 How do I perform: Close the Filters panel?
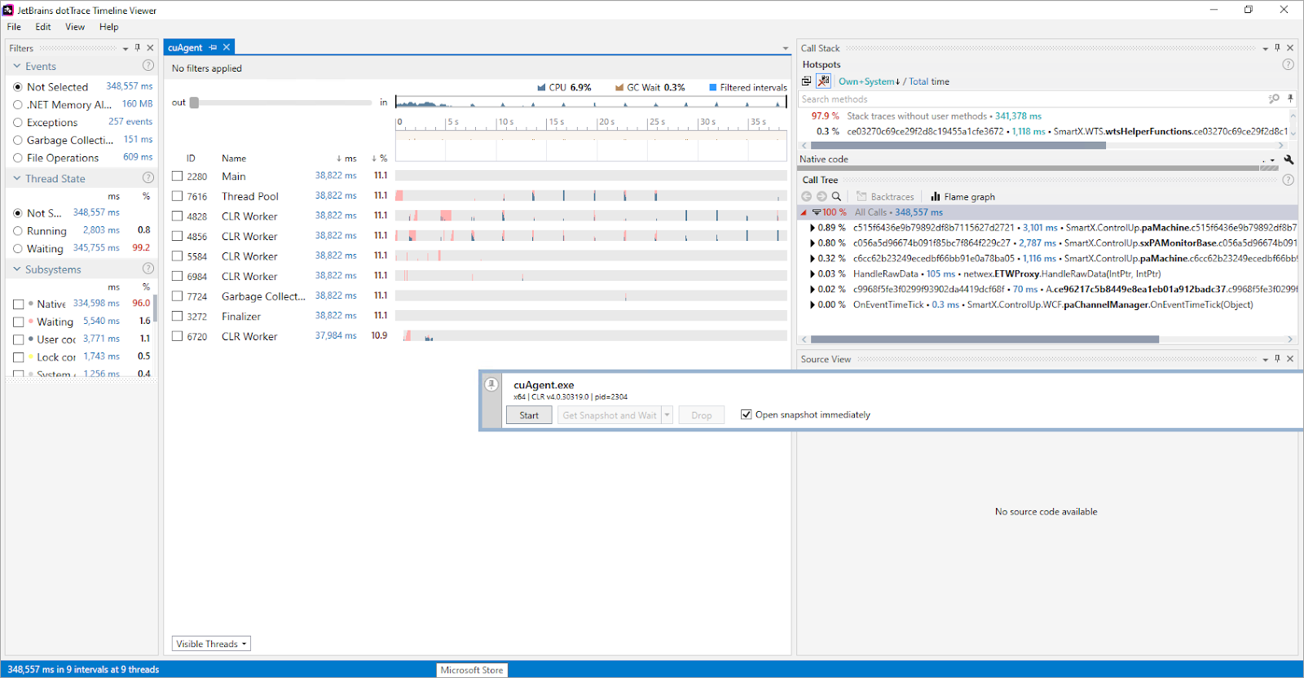point(150,48)
